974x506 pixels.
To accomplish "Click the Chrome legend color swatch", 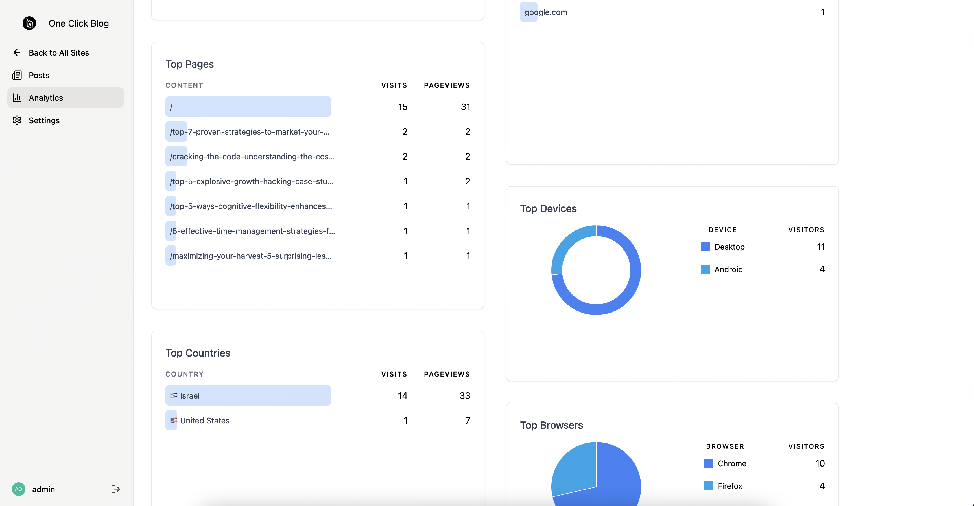I will coord(708,463).
